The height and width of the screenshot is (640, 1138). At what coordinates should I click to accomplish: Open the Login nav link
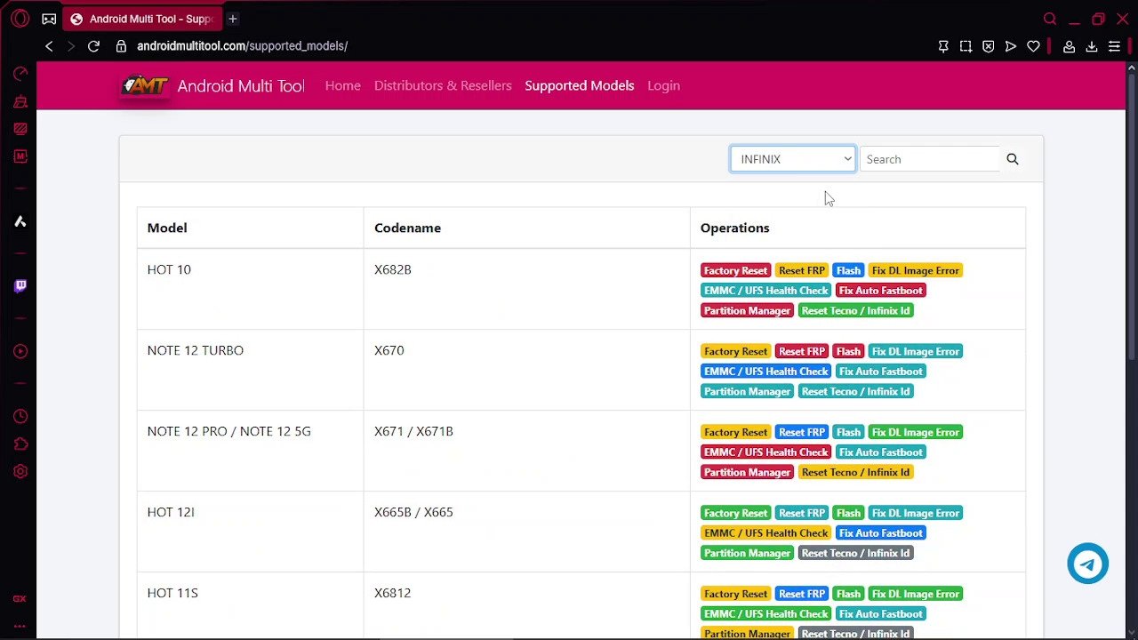click(663, 85)
